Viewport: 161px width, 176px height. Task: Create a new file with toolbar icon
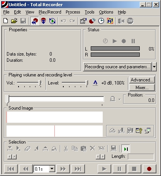[6, 21]
